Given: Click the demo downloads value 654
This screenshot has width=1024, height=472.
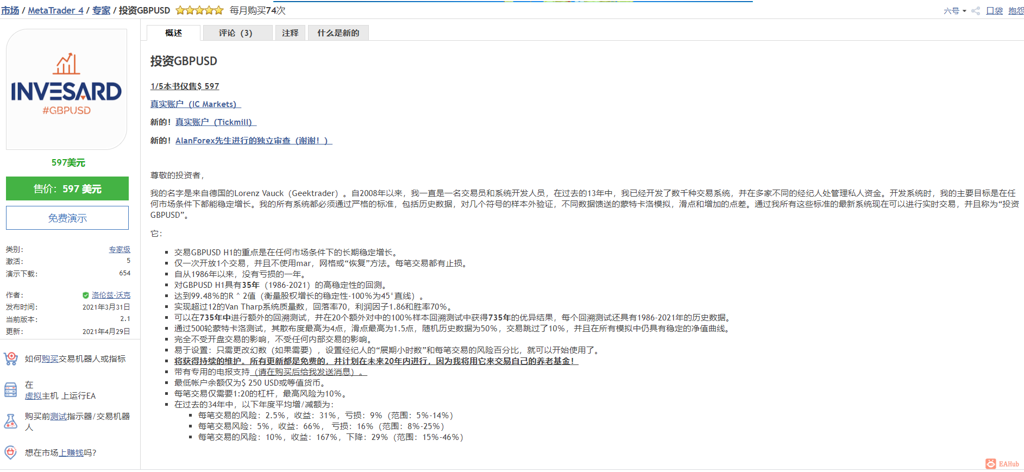Looking at the screenshot, I should tap(125, 273).
